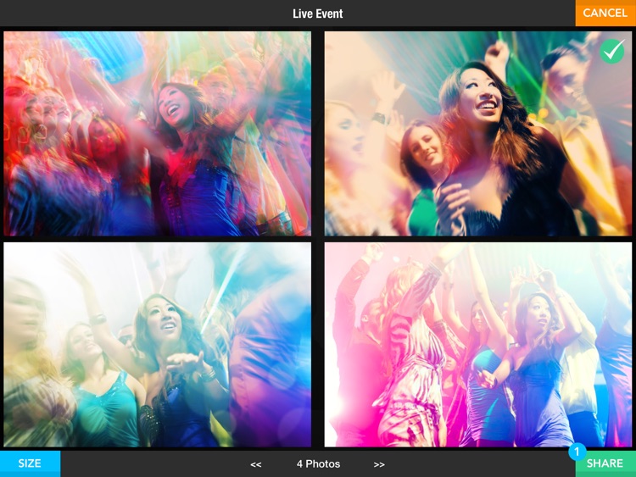
Task: Select the pink-toned dance floor photo
Action: coord(477,345)
